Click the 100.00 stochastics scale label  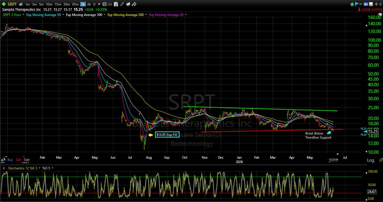(x=372, y=172)
